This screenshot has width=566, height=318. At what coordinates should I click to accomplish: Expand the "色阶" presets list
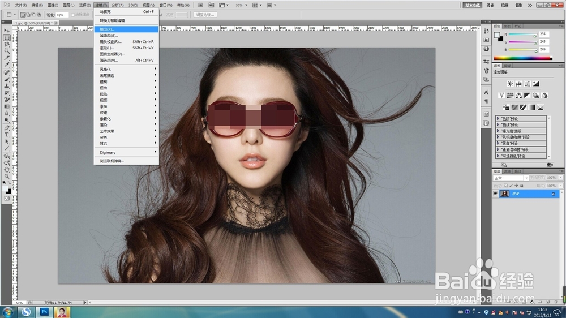[498, 118]
